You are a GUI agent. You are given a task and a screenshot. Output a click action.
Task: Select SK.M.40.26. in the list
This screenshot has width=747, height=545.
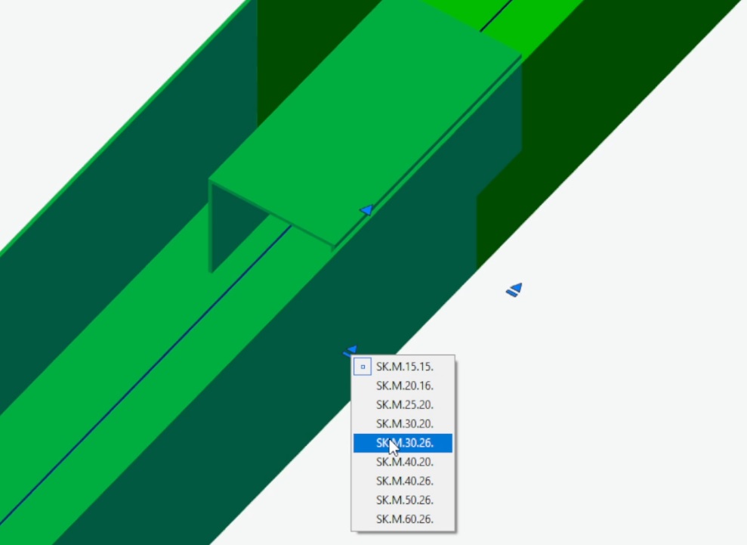point(404,481)
